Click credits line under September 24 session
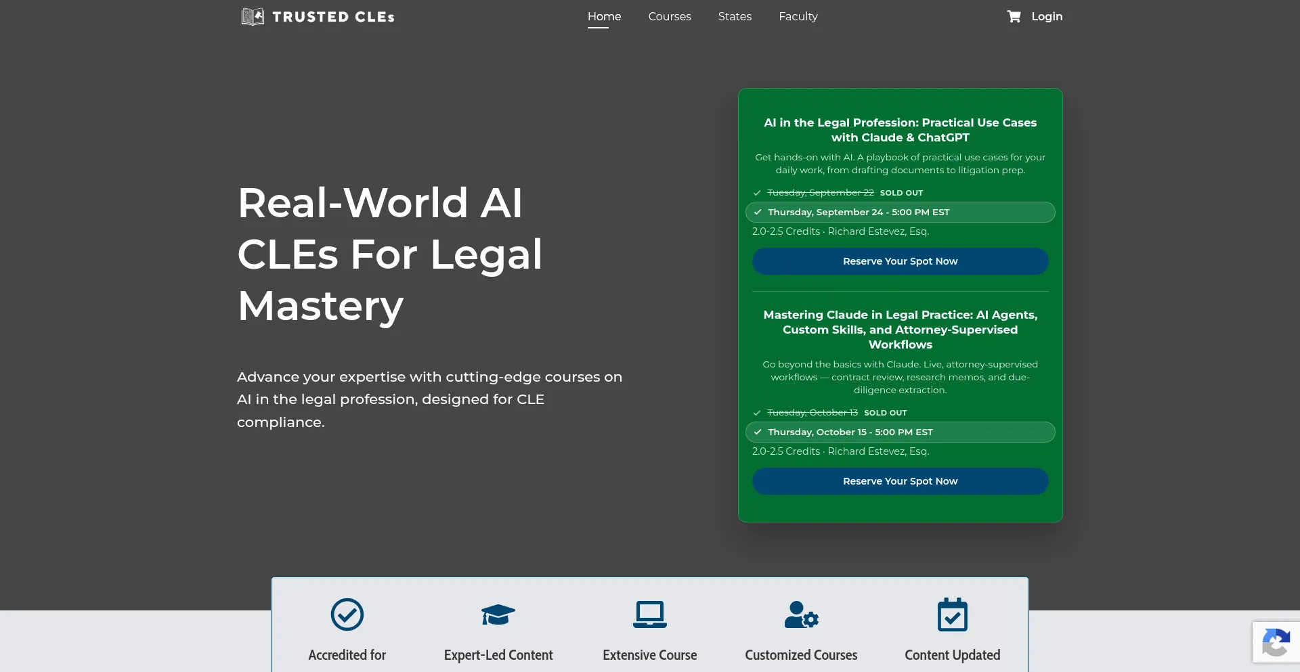 [841, 231]
